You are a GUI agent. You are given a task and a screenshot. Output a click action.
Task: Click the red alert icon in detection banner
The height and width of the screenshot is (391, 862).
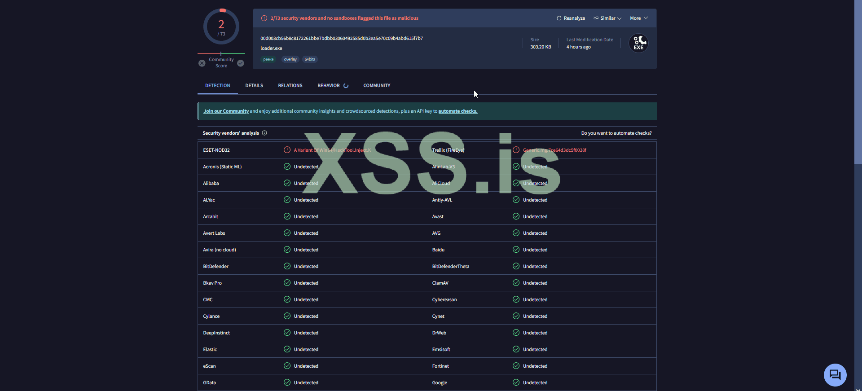264,18
